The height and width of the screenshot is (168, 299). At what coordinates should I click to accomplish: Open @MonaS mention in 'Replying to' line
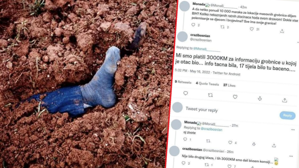207,49
